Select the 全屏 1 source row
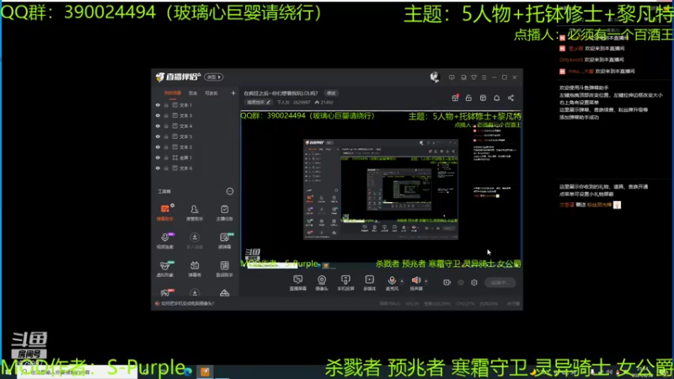Screen dimensions: 674x379 point(196,157)
